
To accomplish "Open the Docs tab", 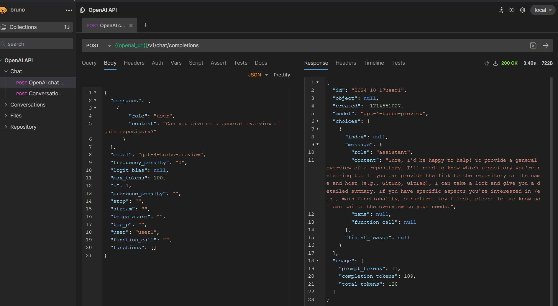I will click(x=261, y=63).
